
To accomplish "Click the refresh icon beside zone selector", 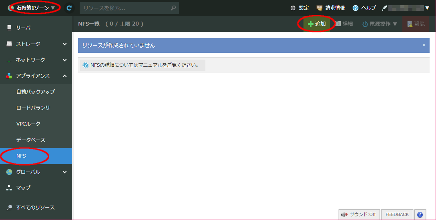I will pyautogui.click(x=69, y=8).
